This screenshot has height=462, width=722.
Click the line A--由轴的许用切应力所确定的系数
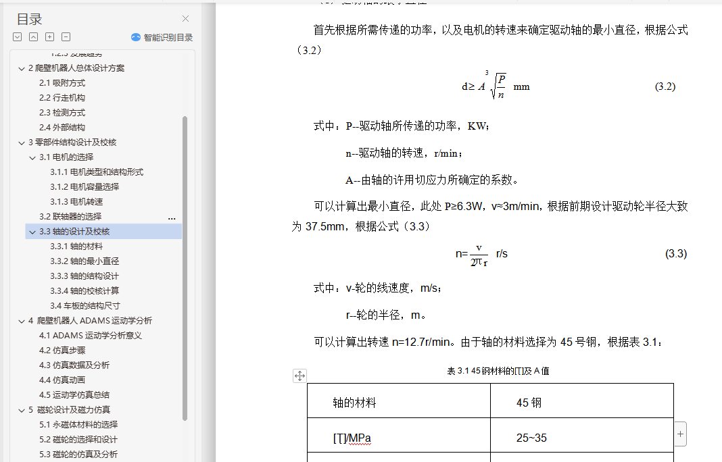[432, 180]
